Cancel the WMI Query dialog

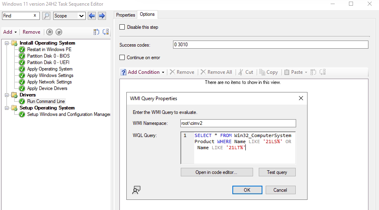point(280,190)
